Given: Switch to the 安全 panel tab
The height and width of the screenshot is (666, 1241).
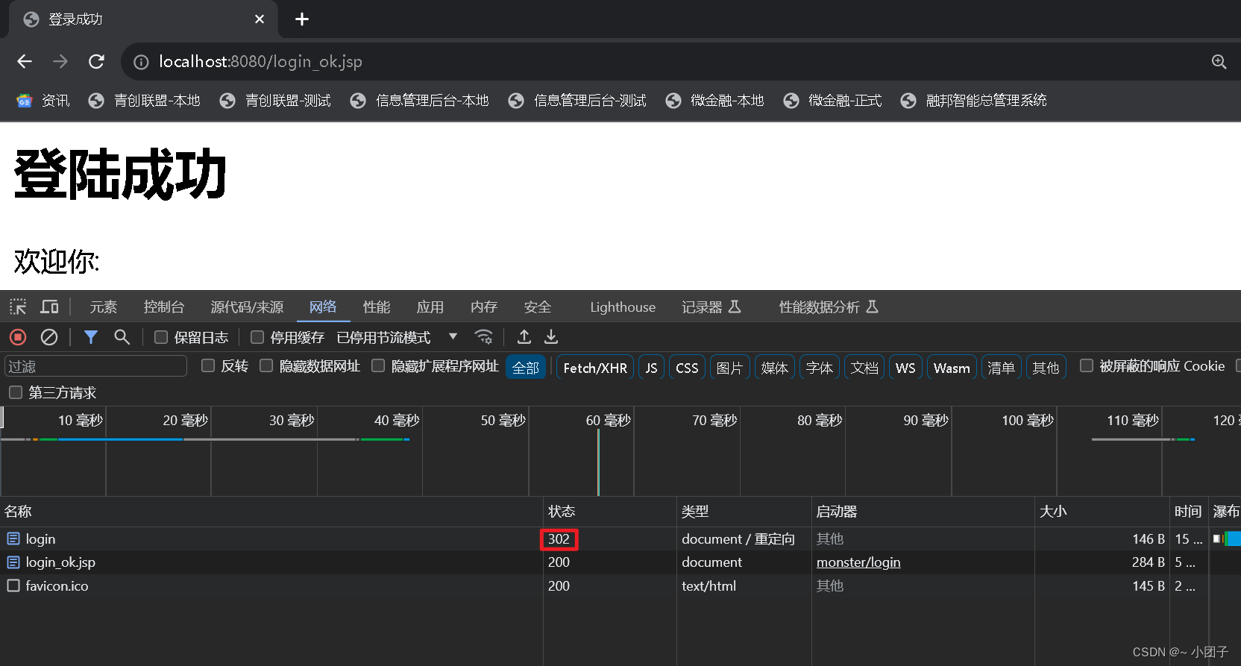Looking at the screenshot, I should pyautogui.click(x=538, y=307).
